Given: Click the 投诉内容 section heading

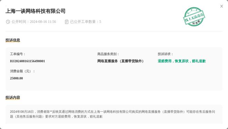Looking at the screenshot, I should [13, 98].
